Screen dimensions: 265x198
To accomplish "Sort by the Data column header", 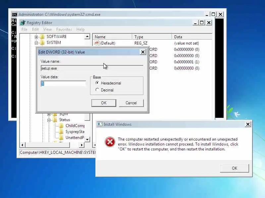I will point(192,37).
